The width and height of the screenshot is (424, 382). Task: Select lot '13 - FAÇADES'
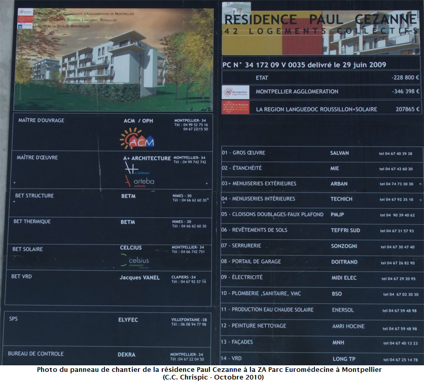[x=237, y=342]
